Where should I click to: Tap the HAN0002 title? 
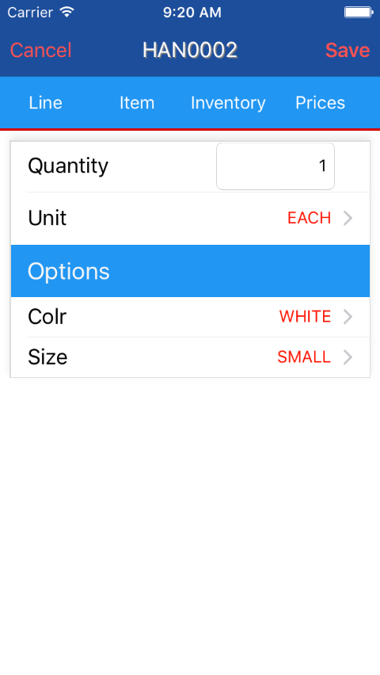click(190, 51)
